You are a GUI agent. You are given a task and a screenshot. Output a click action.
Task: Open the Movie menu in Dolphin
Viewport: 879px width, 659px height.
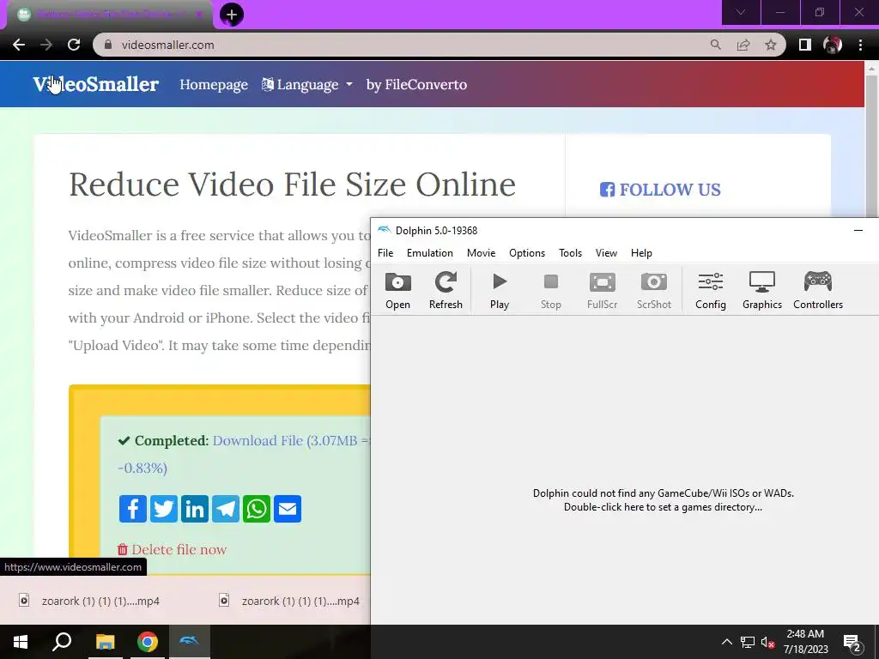click(x=481, y=253)
